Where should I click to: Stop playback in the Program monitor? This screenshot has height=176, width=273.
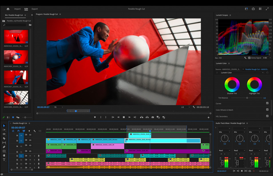click(x=124, y=117)
